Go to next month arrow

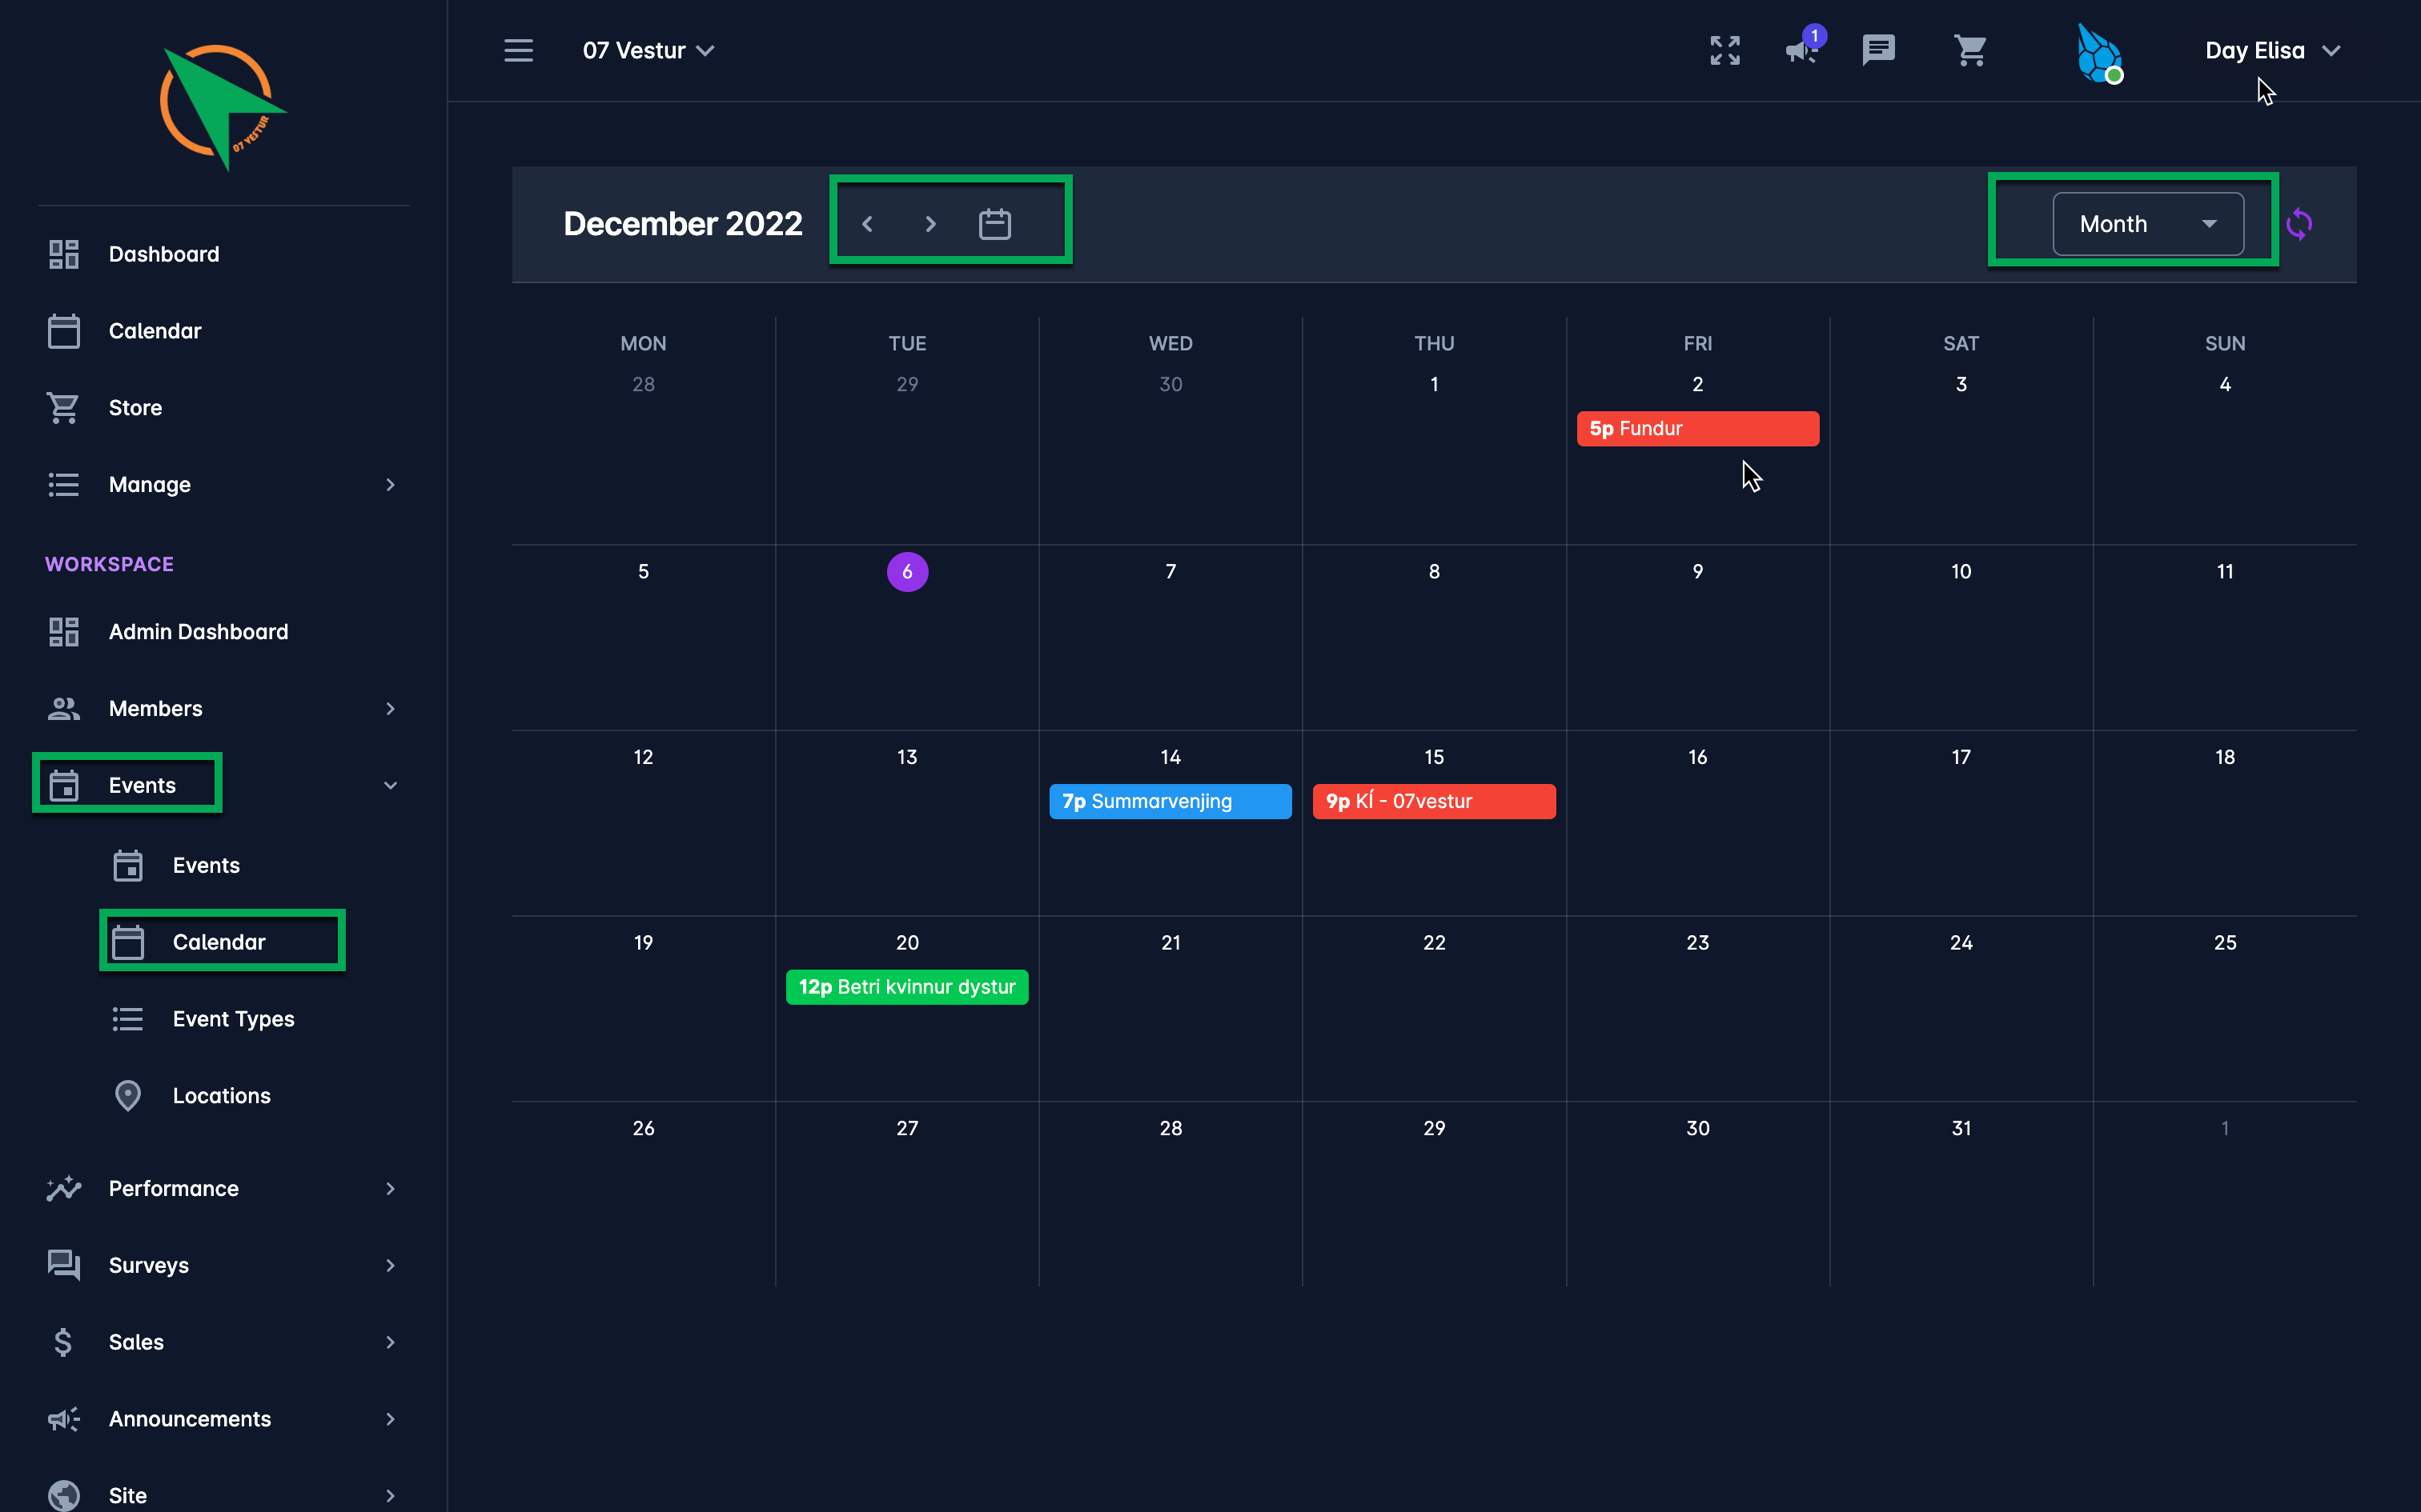click(x=930, y=224)
